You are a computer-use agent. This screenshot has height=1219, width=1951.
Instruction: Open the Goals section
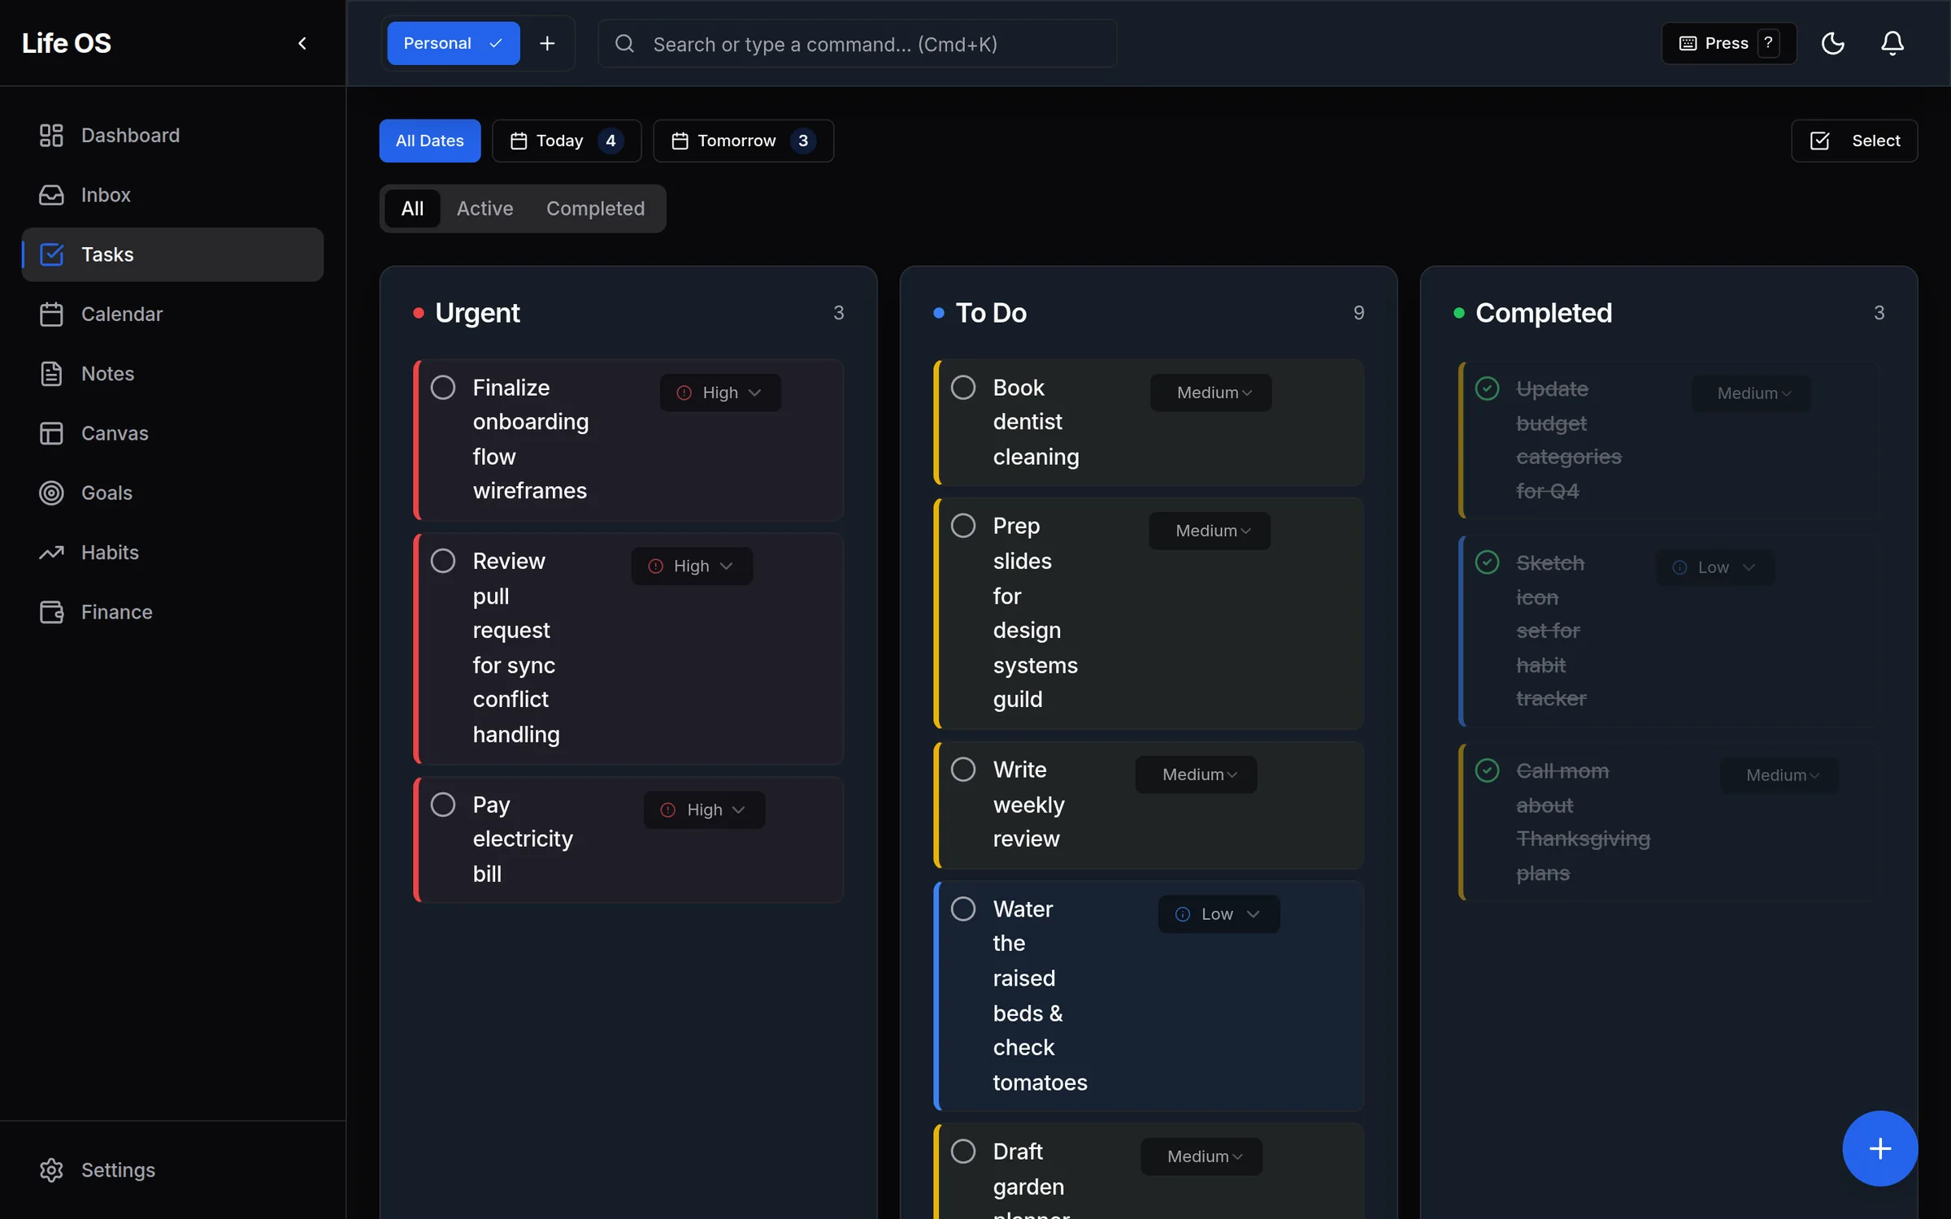click(172, 492)
